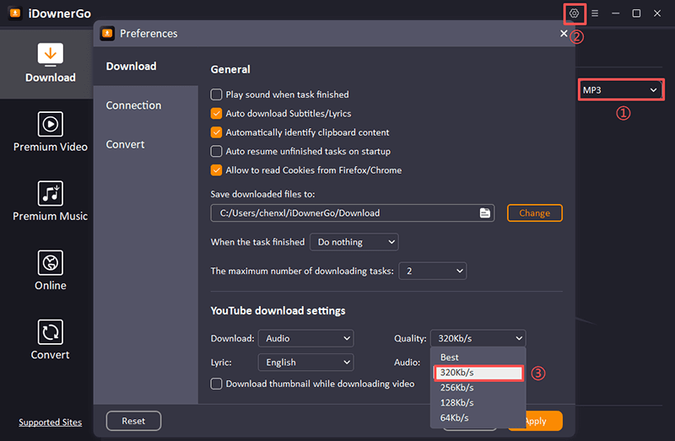Open the hamburger menu icon
The width and height of the screenshot is (675, 441).
(595, 13)
